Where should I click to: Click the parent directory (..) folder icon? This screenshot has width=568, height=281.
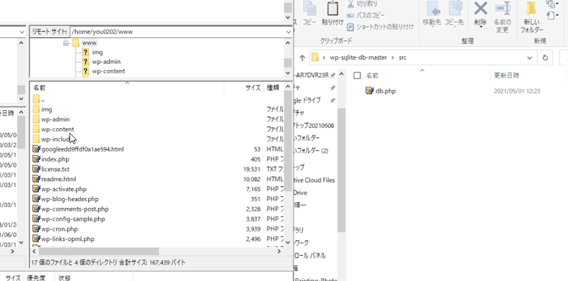click(x=36, y=99)
